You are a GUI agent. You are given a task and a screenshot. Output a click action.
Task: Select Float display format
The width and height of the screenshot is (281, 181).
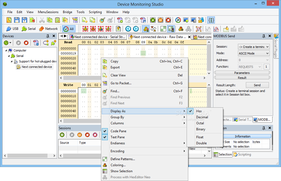(x=205, y=137)
